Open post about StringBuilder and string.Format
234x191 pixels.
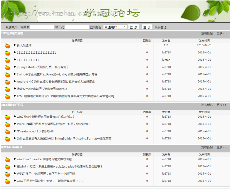[64, 138]
